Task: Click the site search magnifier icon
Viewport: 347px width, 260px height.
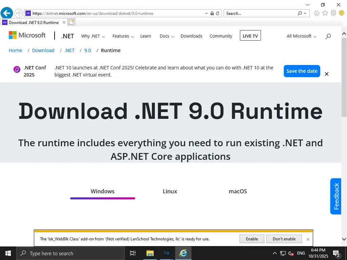Action: pyautogui.click(x=328, y=36)
